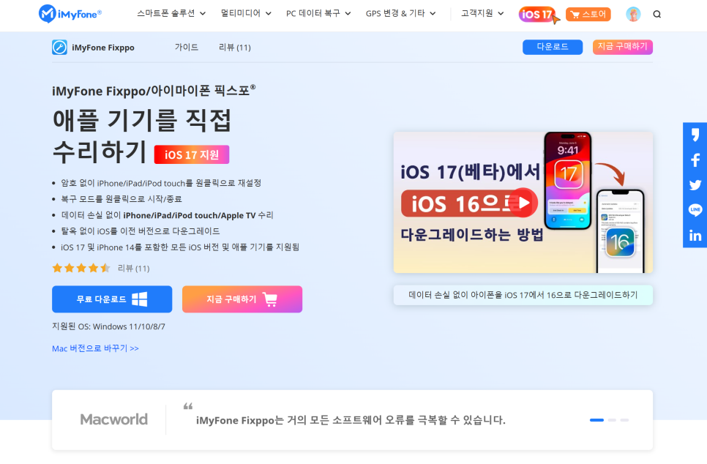Viewport: 707px width, 464px height.
Task: Expand the 스마트폰 솔루션 menu
Action: click(x=171, y=13)
